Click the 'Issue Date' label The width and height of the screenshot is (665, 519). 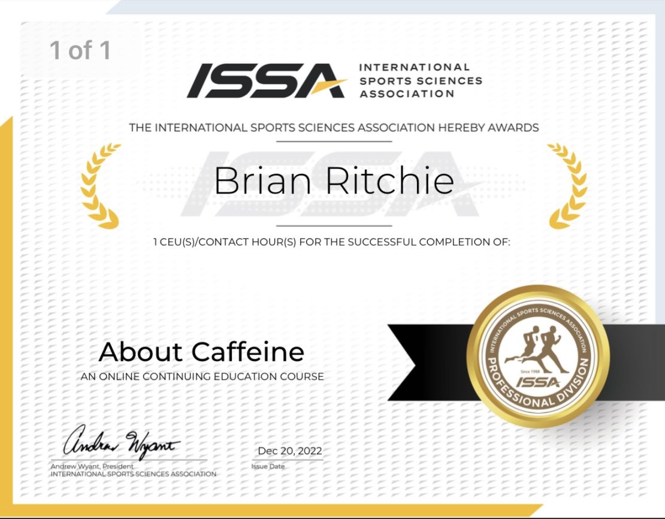268,466
